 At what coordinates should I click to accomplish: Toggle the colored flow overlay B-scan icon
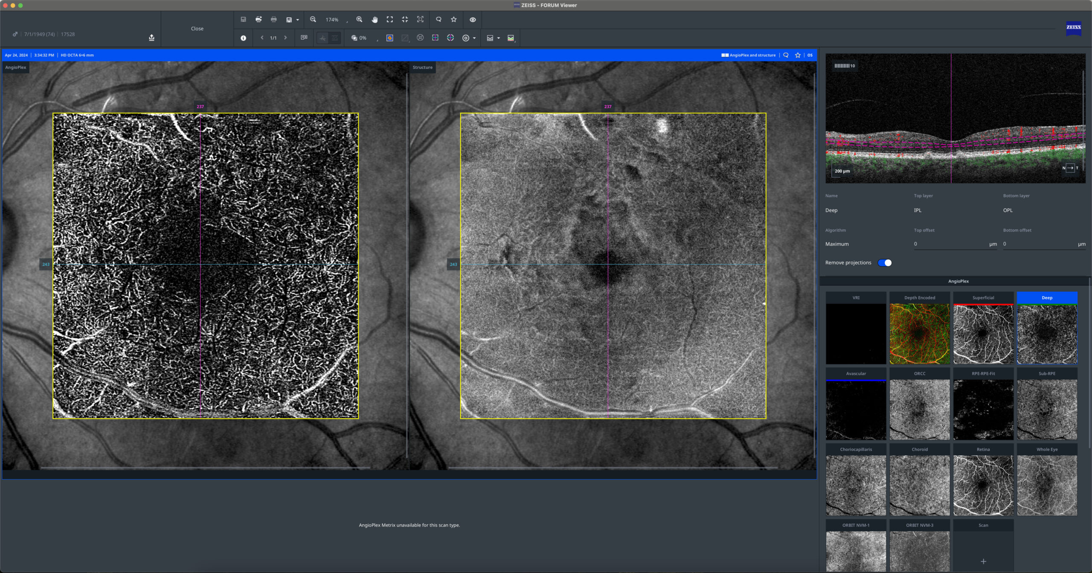(x=511, y=38)
